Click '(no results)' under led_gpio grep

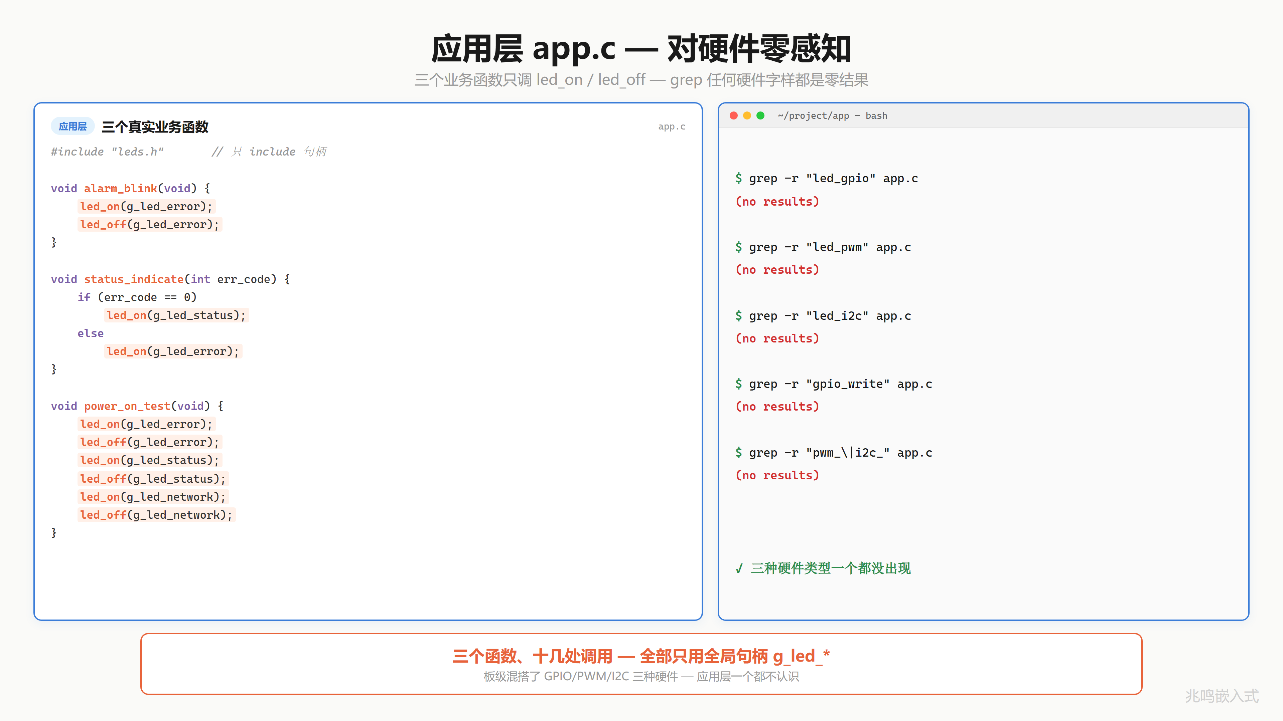[x=777, y=202]
